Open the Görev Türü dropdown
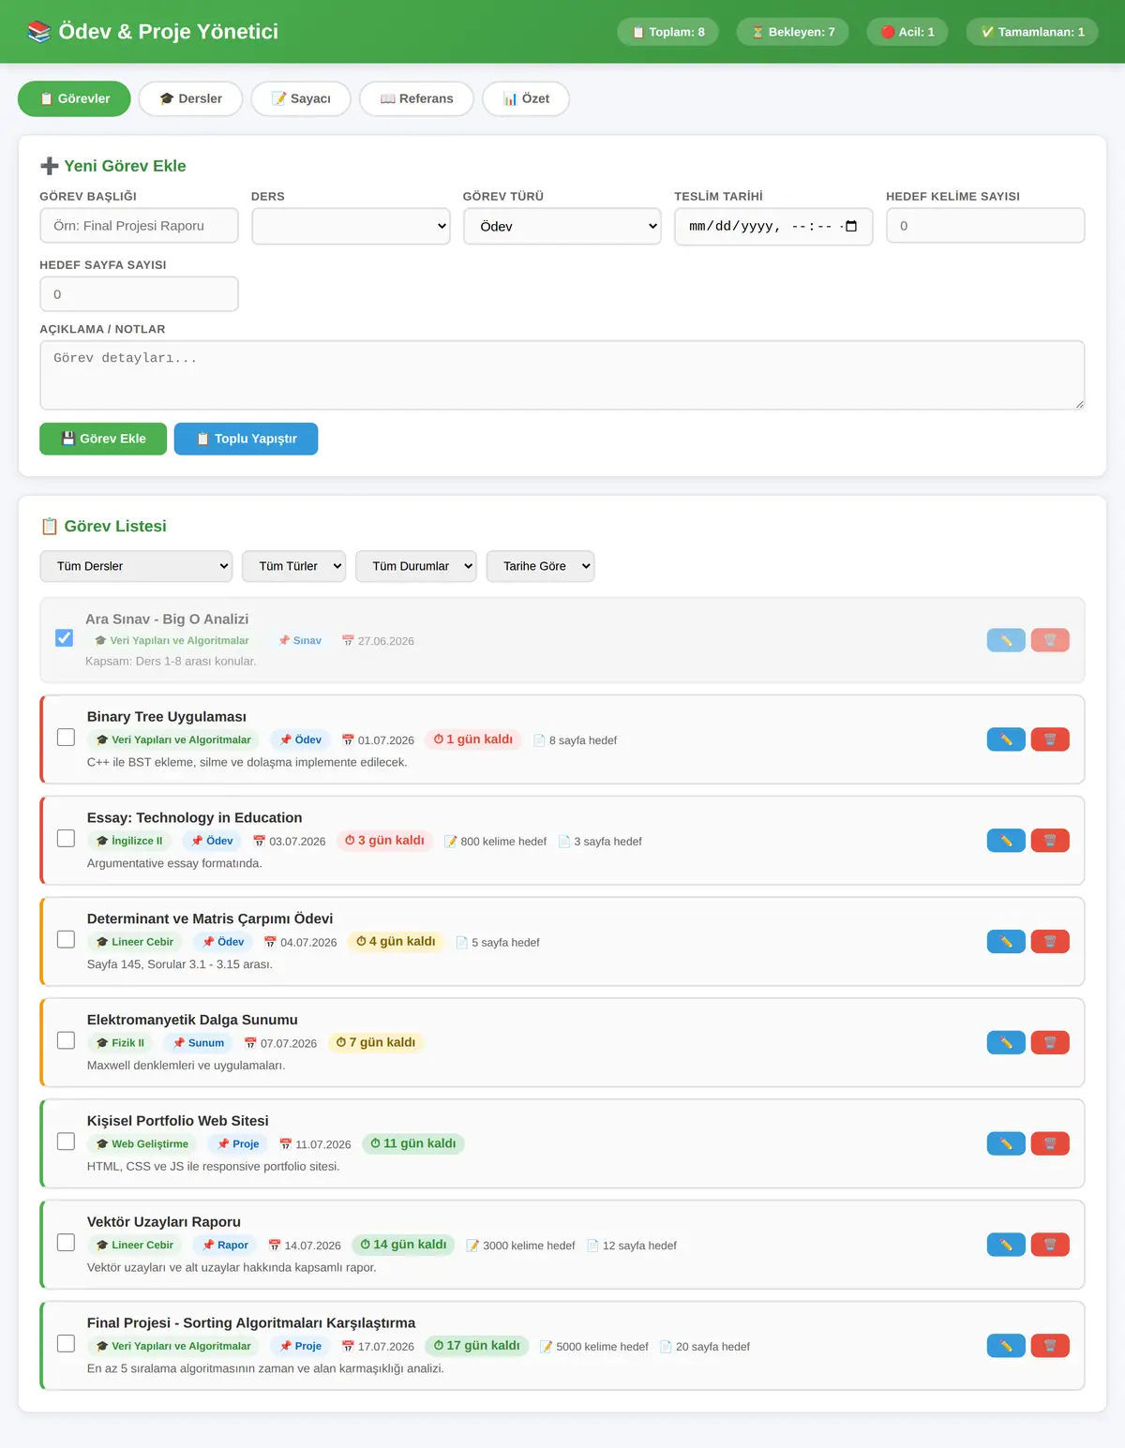The height and width of the screenshot is (1448, 1125). click(x=562, y=226)
